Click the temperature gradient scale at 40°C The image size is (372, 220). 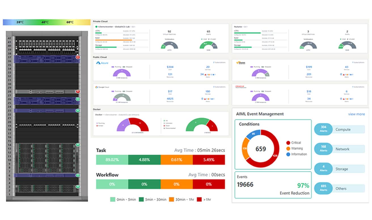(x=45, y=22)
